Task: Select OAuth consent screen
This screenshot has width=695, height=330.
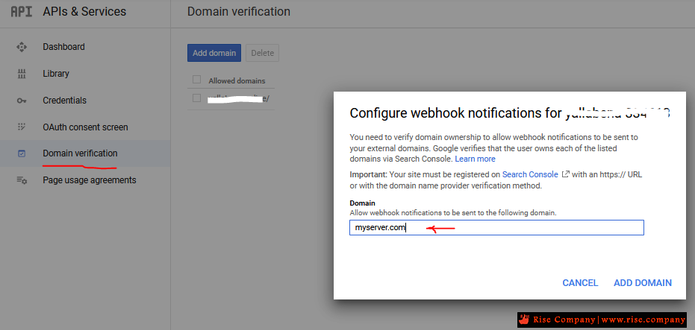Action: (x=86, y=127)
